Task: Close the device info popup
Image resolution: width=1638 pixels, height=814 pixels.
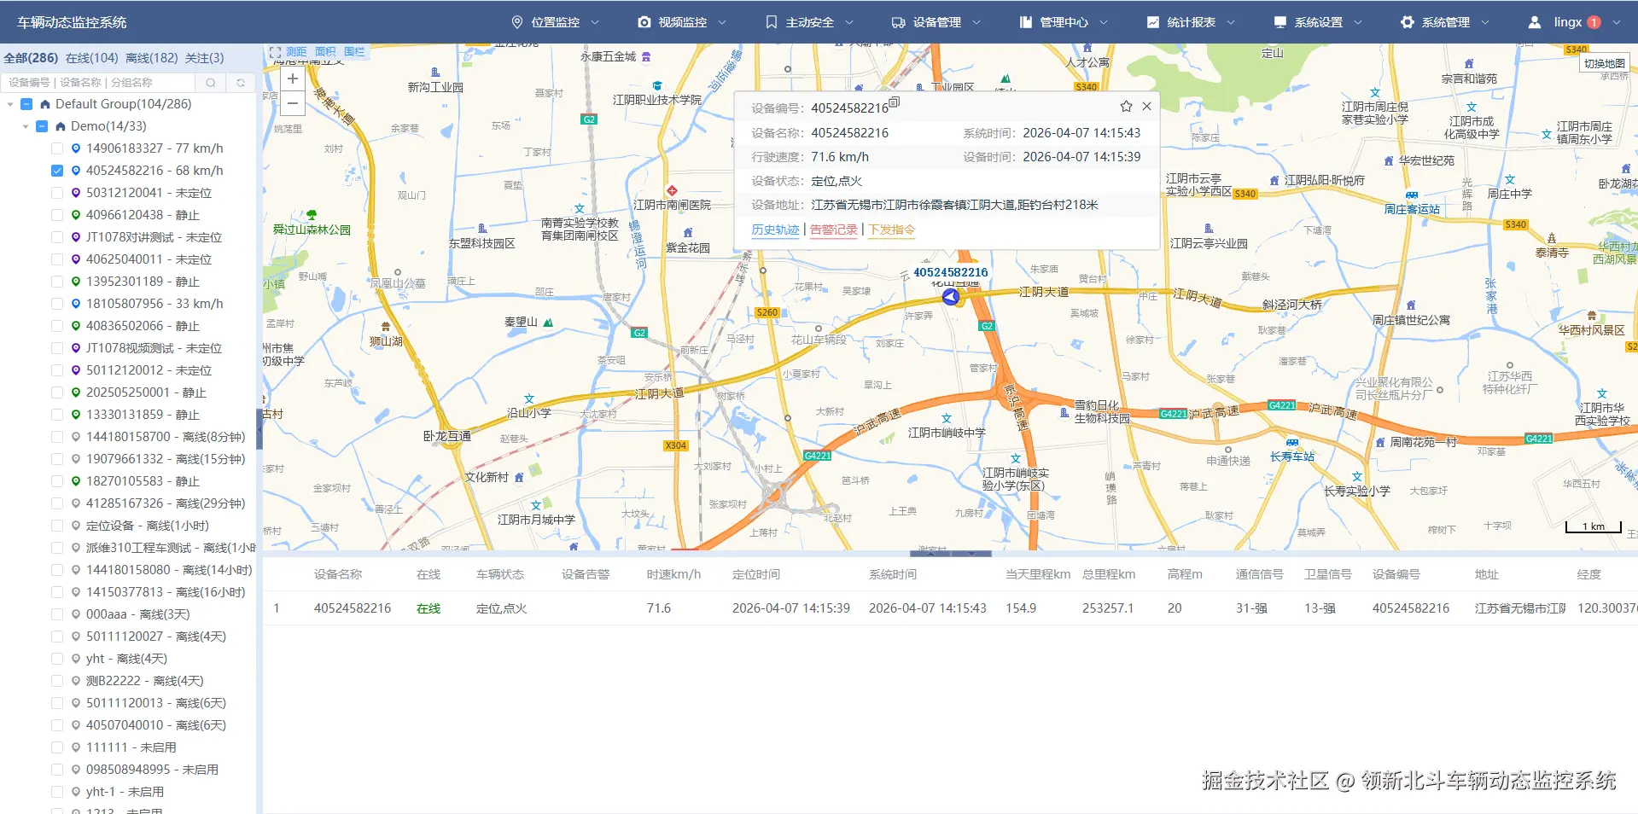Action: pyautogui.click(x=1146, y=107)
